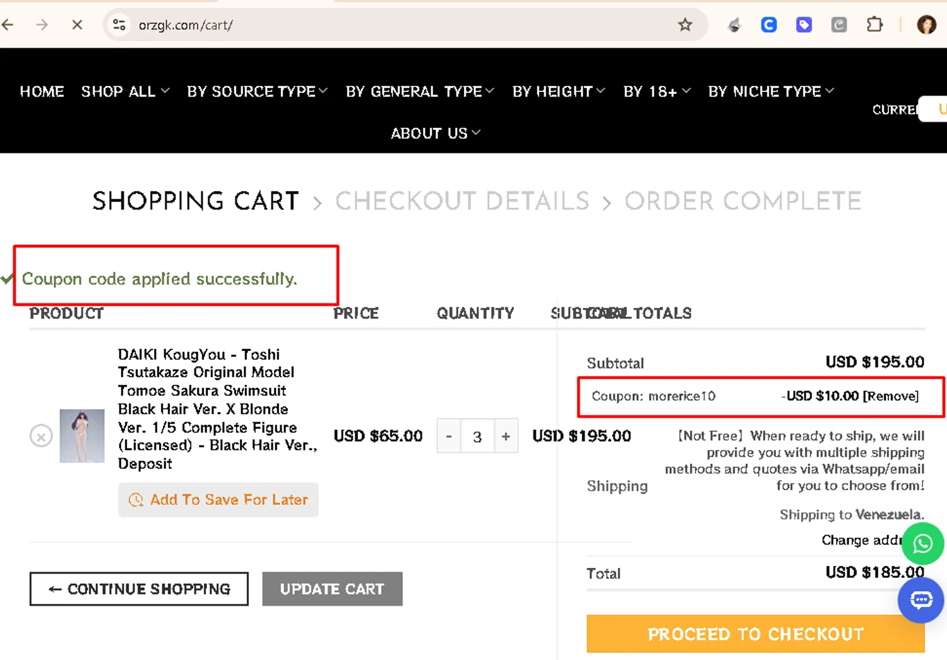Click the address bar URL orzgk.com/cart/
The height and width of the screenshot is (660, 947).
[186, 25]
